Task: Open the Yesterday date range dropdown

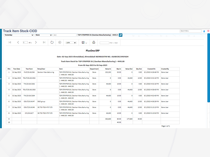Action: click(x=18, y=35)
